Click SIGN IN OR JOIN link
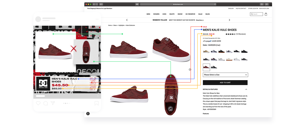302x126 pixels. coord(264,9)
